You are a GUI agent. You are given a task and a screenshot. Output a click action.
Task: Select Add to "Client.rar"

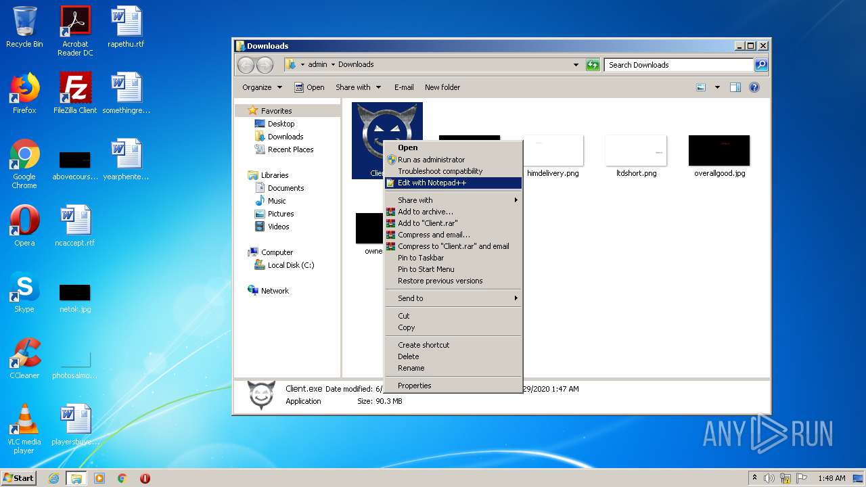(x=453, y=223)
